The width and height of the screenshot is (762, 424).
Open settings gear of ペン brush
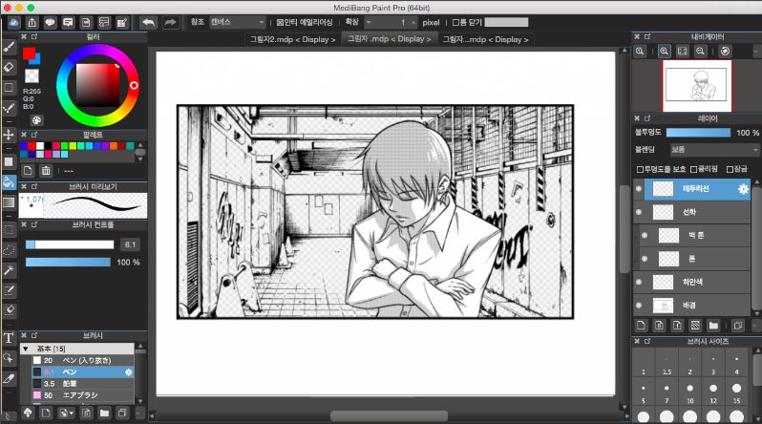tap(128, 372)
